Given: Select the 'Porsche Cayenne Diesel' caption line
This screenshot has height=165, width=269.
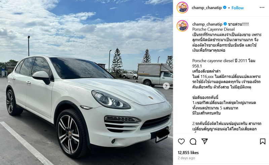Looking at the screenshot, I should (x=214, y=29).
